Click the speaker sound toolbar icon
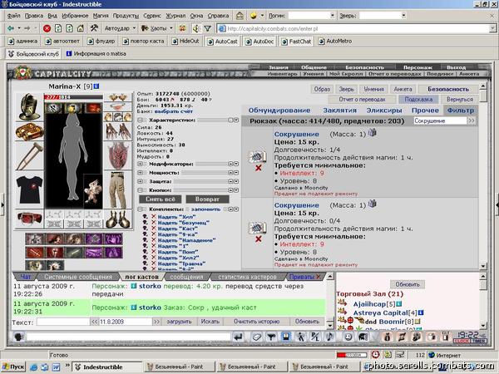The width and height of the screenshot is (499, 374). coord(196,28)
